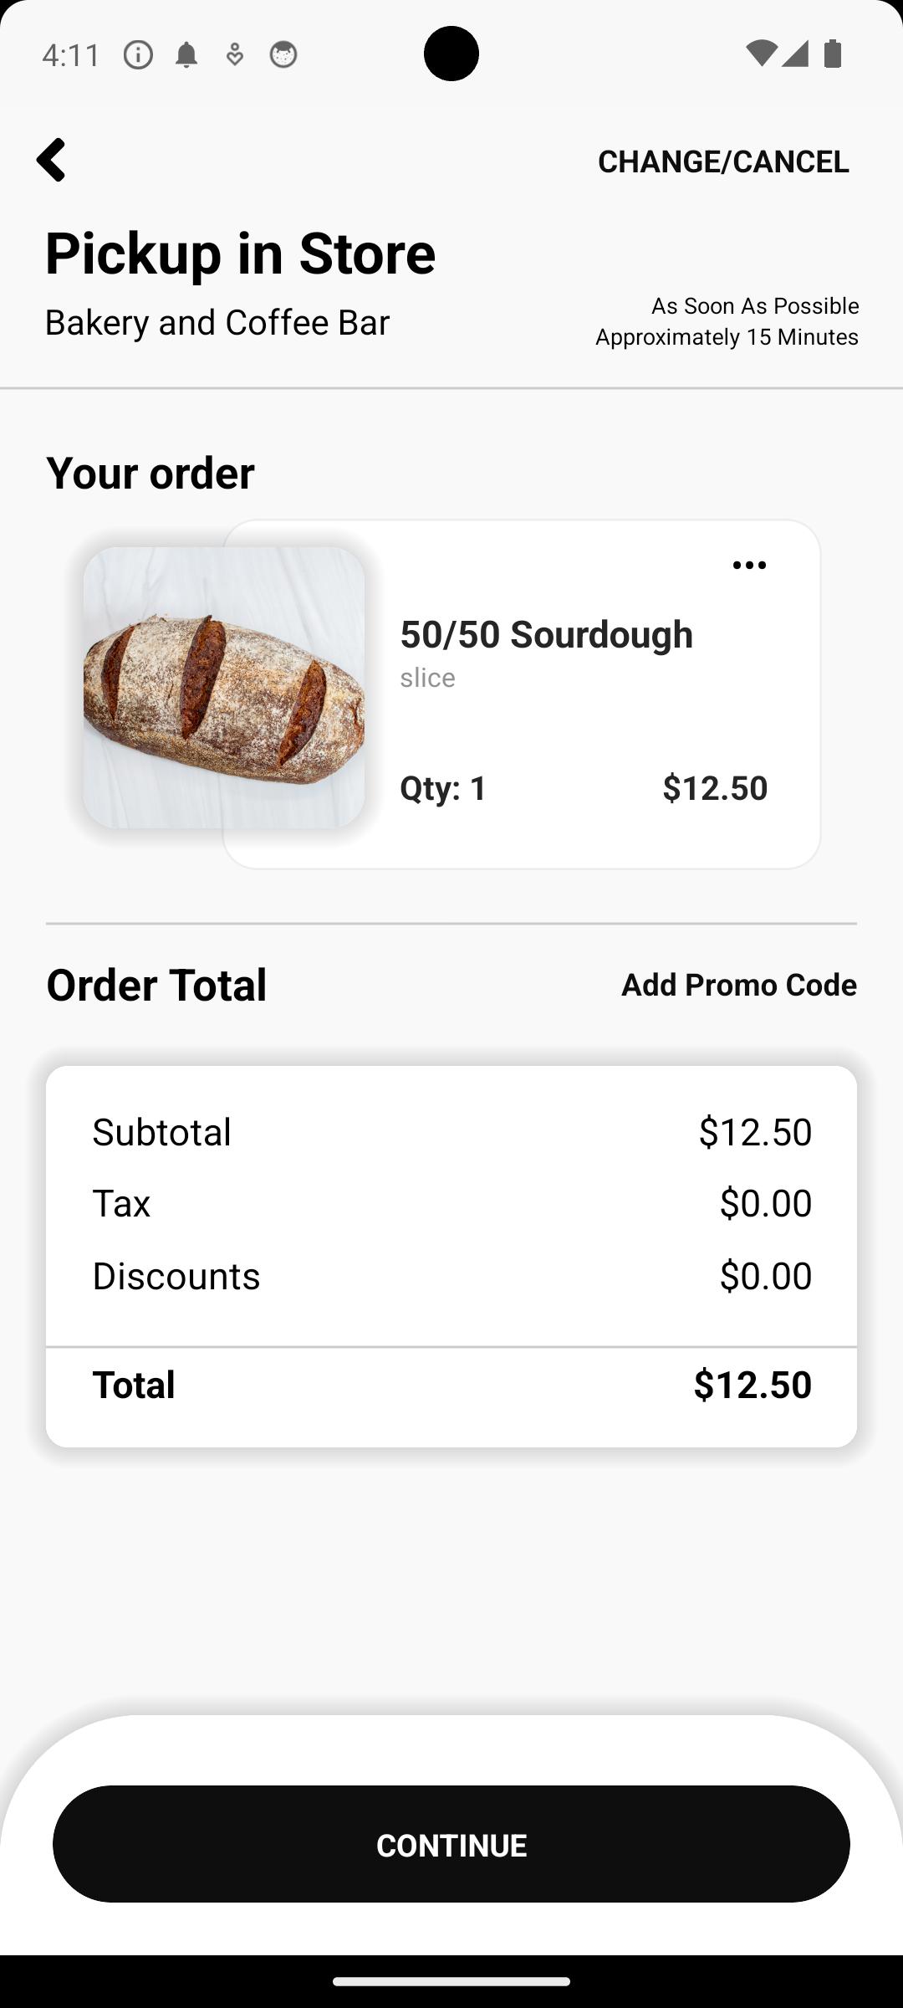
Task: Tap the notification bell status icon
Action: tap(186, 55)
